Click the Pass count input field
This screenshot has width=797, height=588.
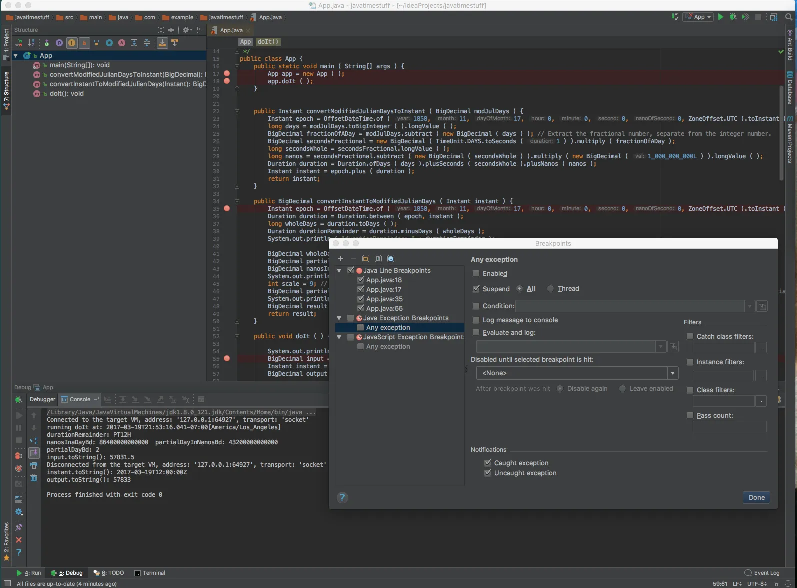[x=729, y=426]
